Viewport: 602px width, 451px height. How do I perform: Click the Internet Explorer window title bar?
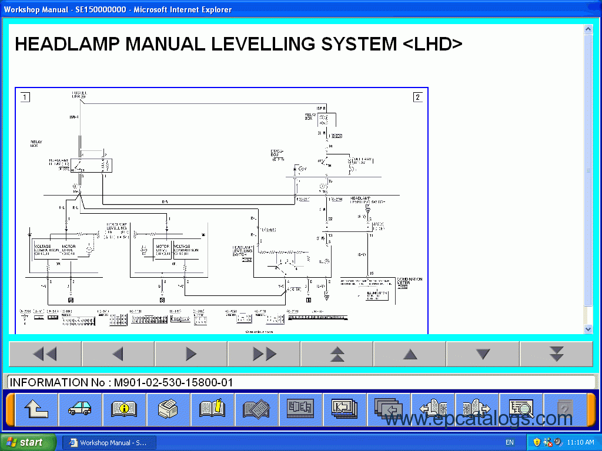coord(301,9)
